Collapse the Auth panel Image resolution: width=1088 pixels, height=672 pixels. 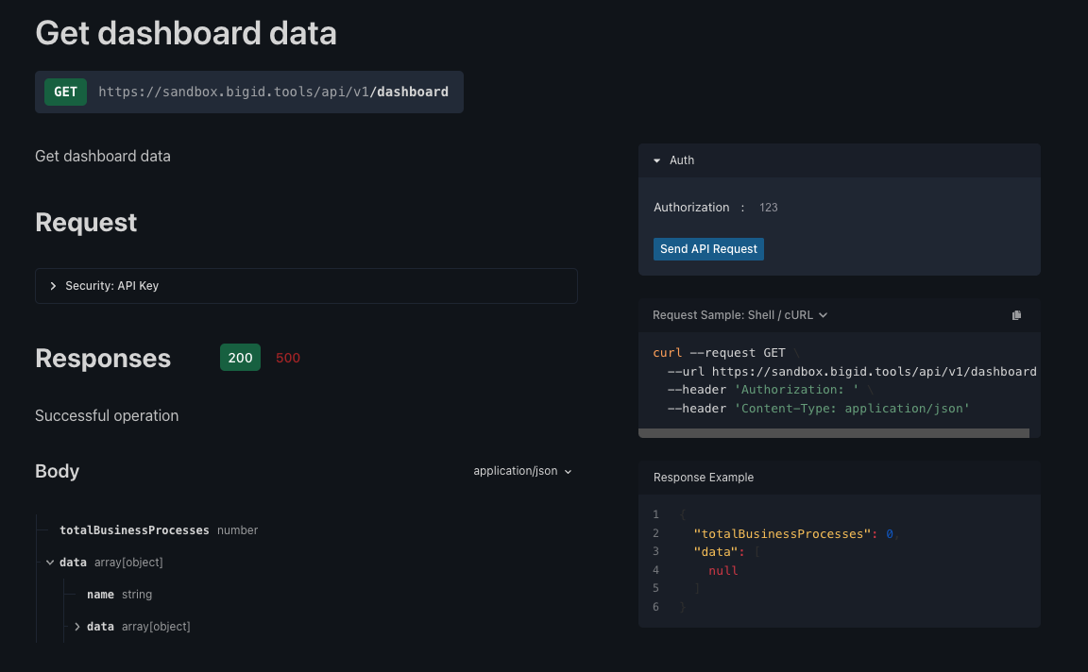coord(656,160)
